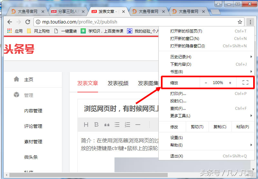
Task: Click the browser reload page icon
Action: coord(28,22)
